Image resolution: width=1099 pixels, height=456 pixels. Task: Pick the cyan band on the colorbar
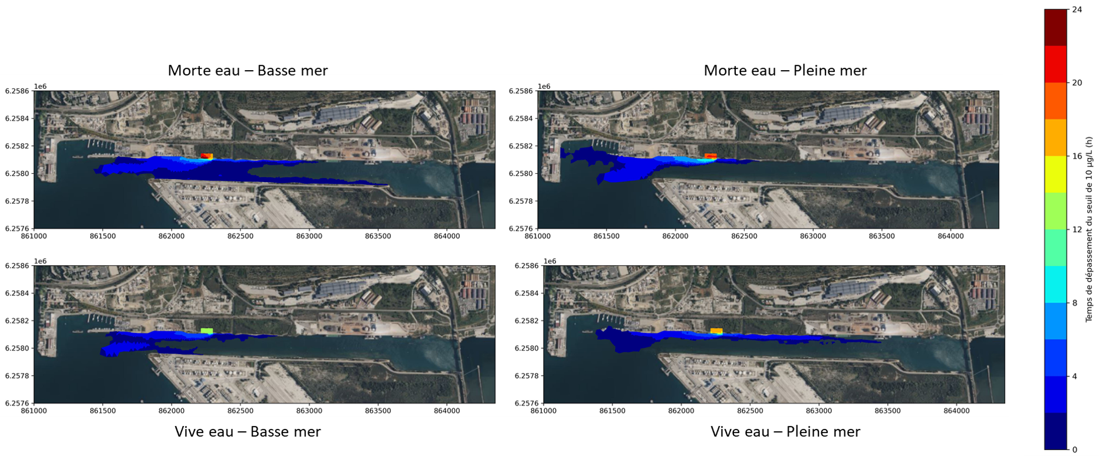(1055, 284)
